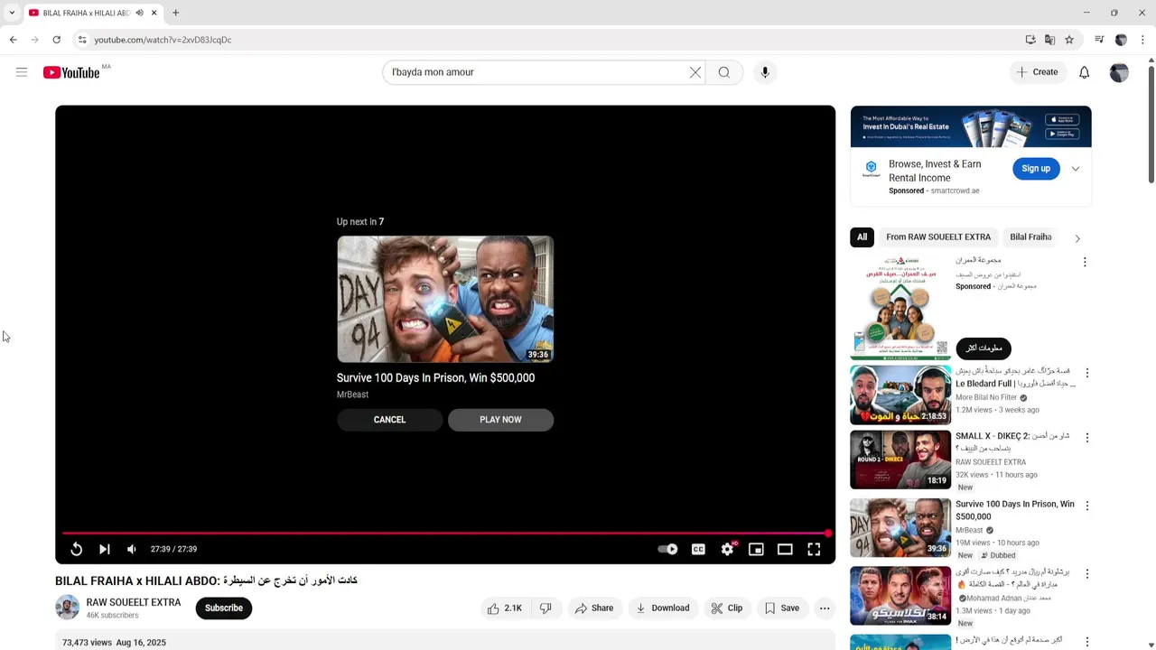This screenshot has width=1156, height=650.
Task: Select From RAW SOUEELT EXTRA chip
Action: 938,237
